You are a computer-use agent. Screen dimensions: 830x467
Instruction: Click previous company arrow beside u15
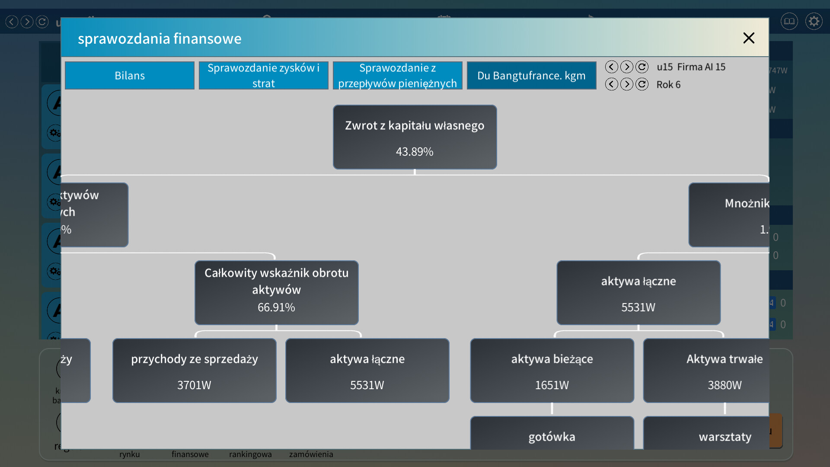coord(611,67)
